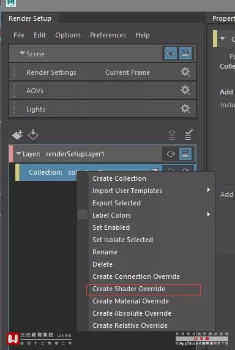The width and height of the screenshot is (235, 350).
Task: Click the Scene renderable clapperboard icon
Action: (x=185, y=53)
